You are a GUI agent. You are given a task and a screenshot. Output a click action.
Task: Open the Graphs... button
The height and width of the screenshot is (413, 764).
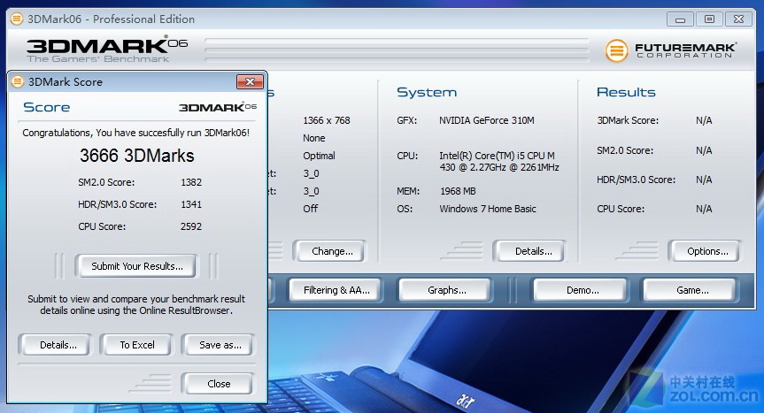(x=447, y=290)
